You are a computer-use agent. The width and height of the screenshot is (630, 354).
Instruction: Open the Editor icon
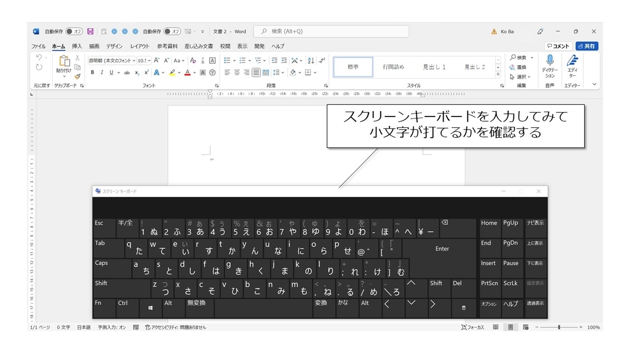tap(573, 60)
